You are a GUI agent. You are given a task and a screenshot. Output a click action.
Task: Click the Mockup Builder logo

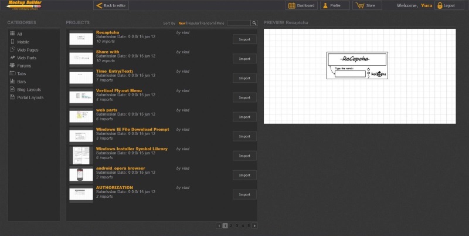point(24,5)
